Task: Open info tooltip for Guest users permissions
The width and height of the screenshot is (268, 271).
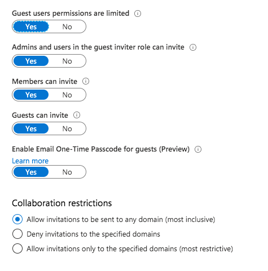Action: coord(138,14)
